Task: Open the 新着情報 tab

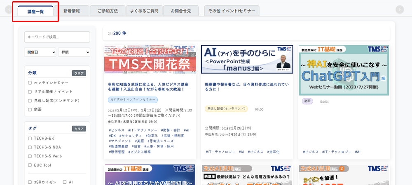Action: 72,11
